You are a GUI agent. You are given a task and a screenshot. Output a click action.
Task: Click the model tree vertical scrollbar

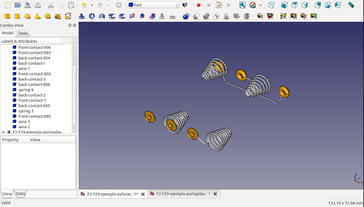pyautogui.click(x=74, y=95)
